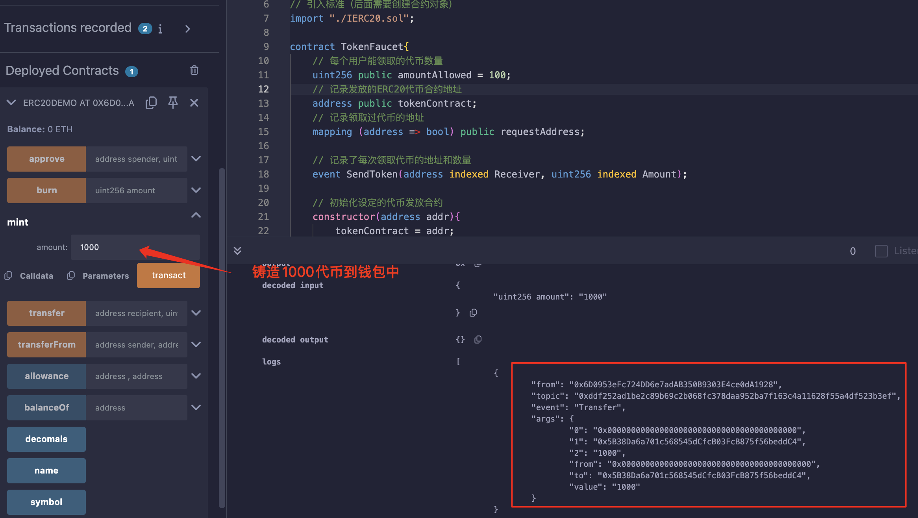Delete all deployed contracts with the trash icon
The image size is (918, 518).
[x=194, y=70]
